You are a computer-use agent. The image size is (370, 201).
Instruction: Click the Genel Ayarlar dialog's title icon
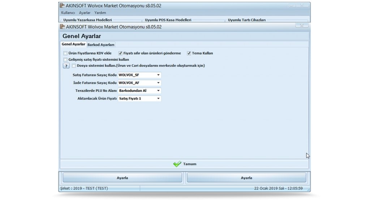click(x=62, y=27)
